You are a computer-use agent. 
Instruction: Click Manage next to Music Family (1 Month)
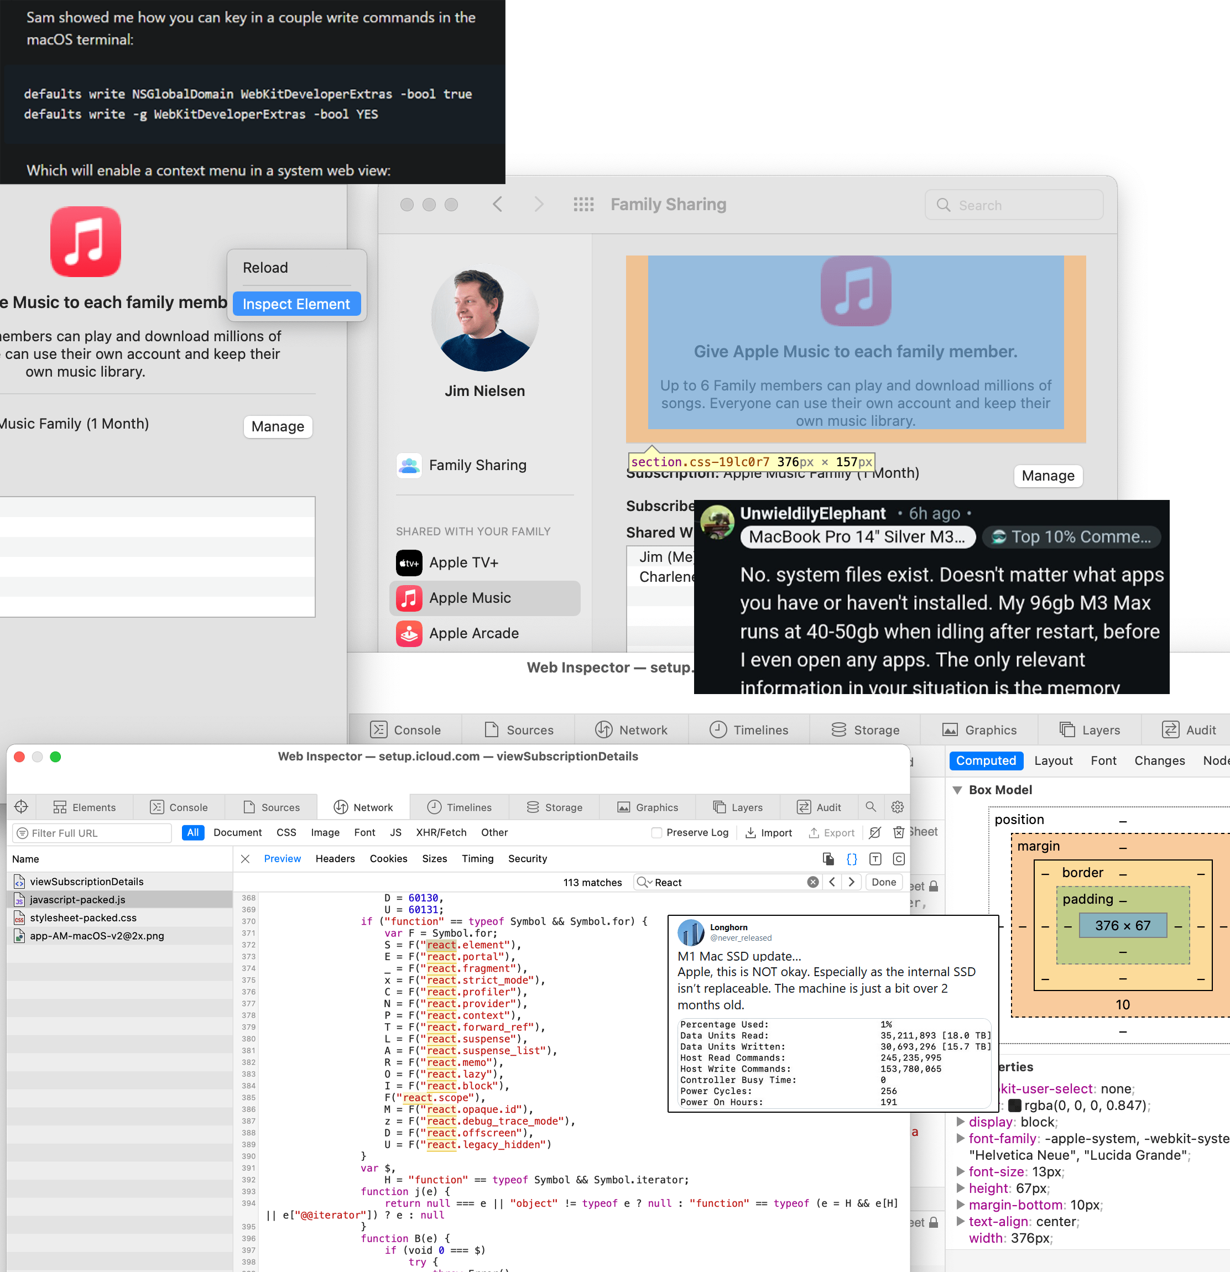click(x=278, y=426)
